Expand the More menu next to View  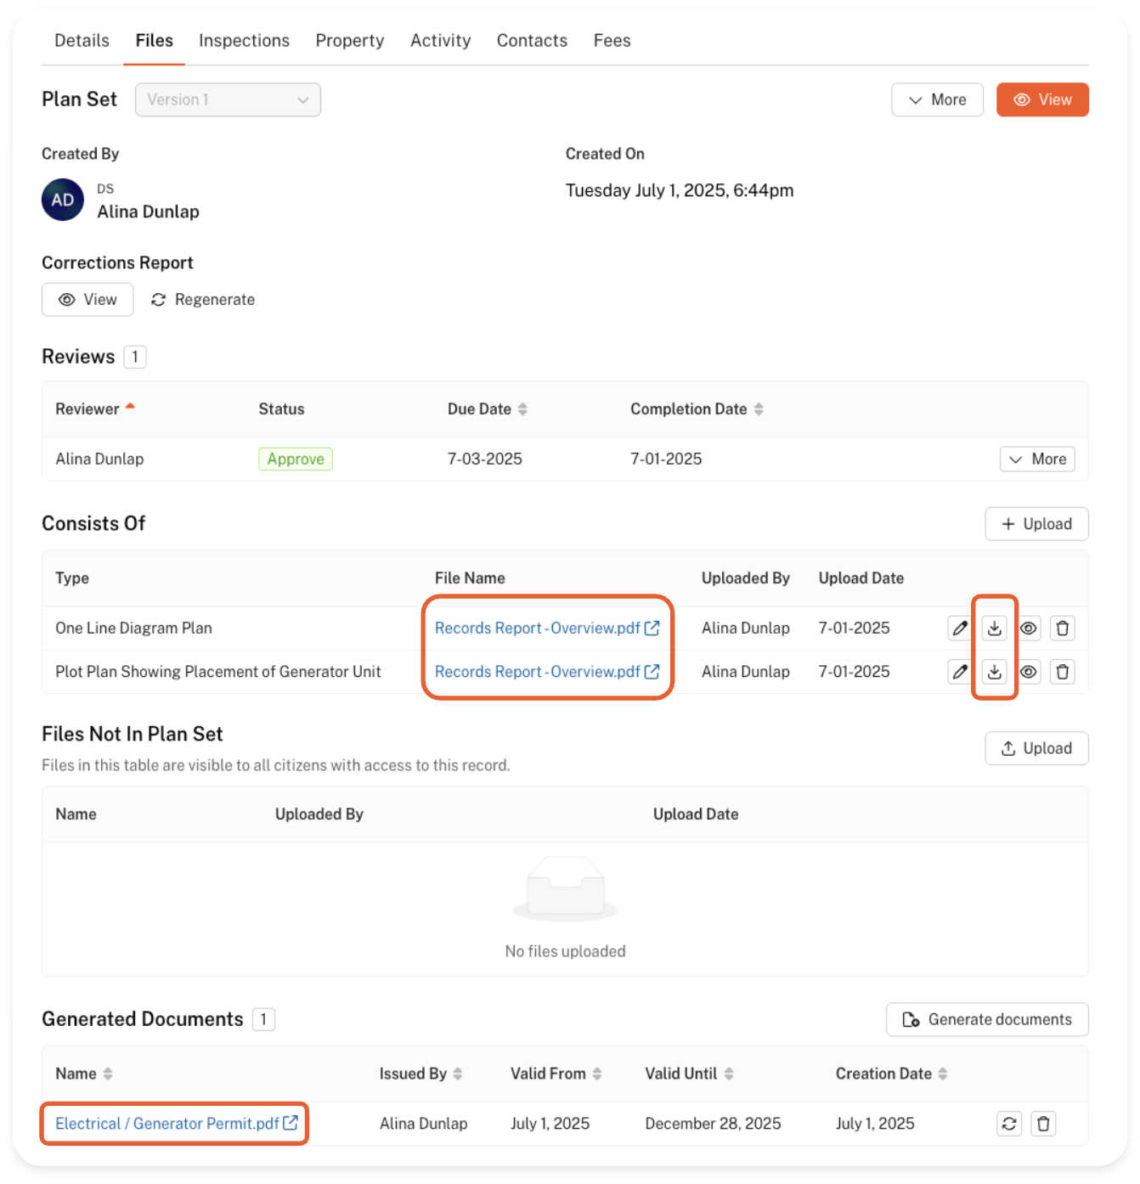(x=936, y=99)
